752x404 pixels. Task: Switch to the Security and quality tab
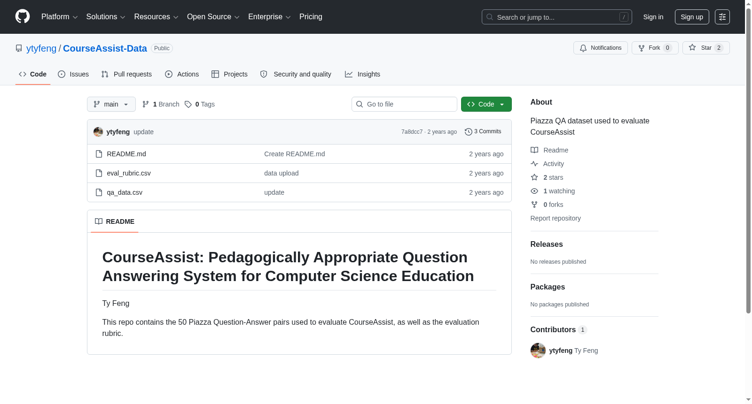pyautogui.click(x=296, y=74)
